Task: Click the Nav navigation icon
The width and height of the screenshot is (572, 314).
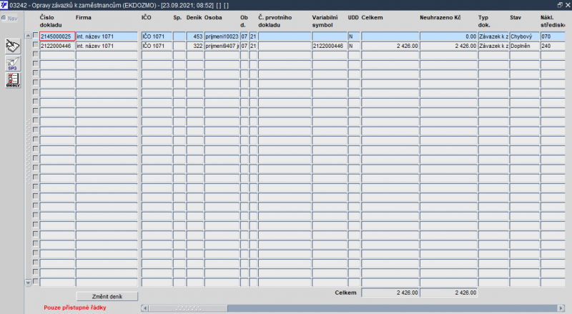Action: point(9,18)
